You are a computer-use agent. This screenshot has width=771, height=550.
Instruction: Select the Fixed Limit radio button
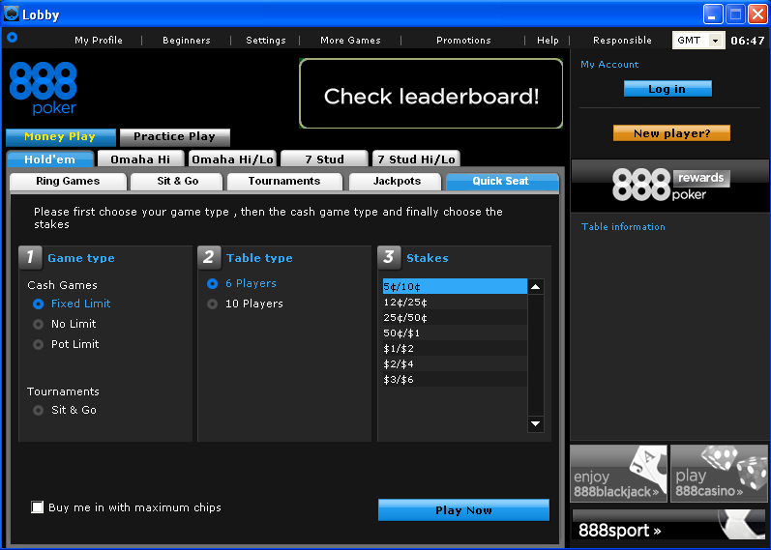point(38,304)
